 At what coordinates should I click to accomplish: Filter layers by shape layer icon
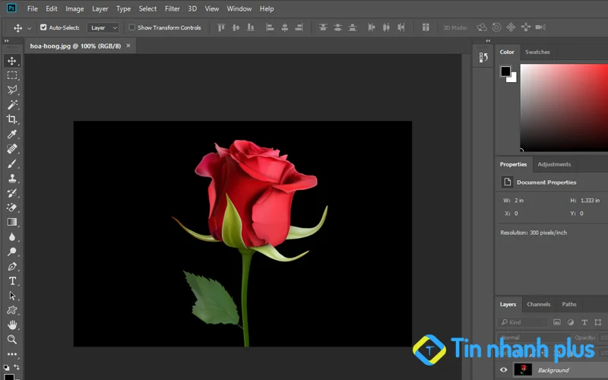(598, 322)
